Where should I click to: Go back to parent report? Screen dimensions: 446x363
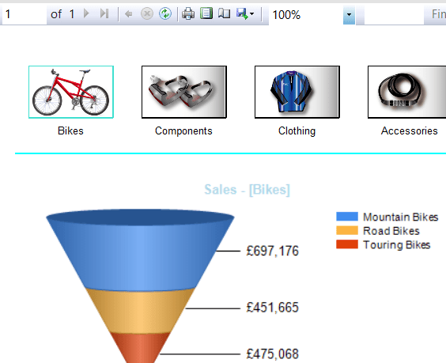pyautogui.click(x=129, y=13)
